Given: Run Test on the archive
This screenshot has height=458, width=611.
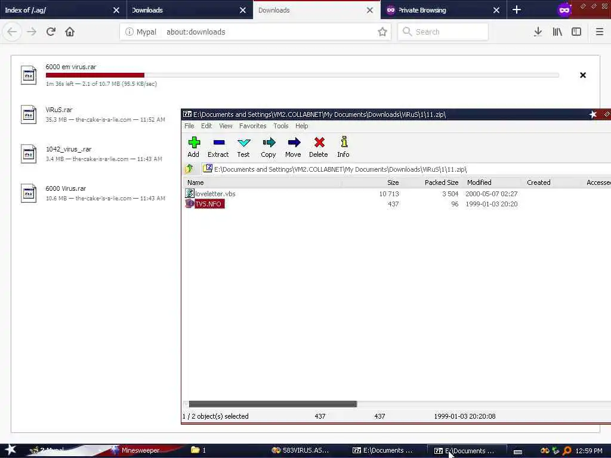Looking at the screenshot, I should [243, 147].
